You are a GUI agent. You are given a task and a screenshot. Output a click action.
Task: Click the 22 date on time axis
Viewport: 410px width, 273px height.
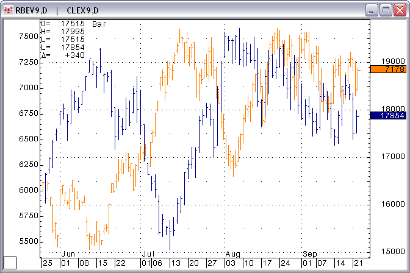point(121,263)
